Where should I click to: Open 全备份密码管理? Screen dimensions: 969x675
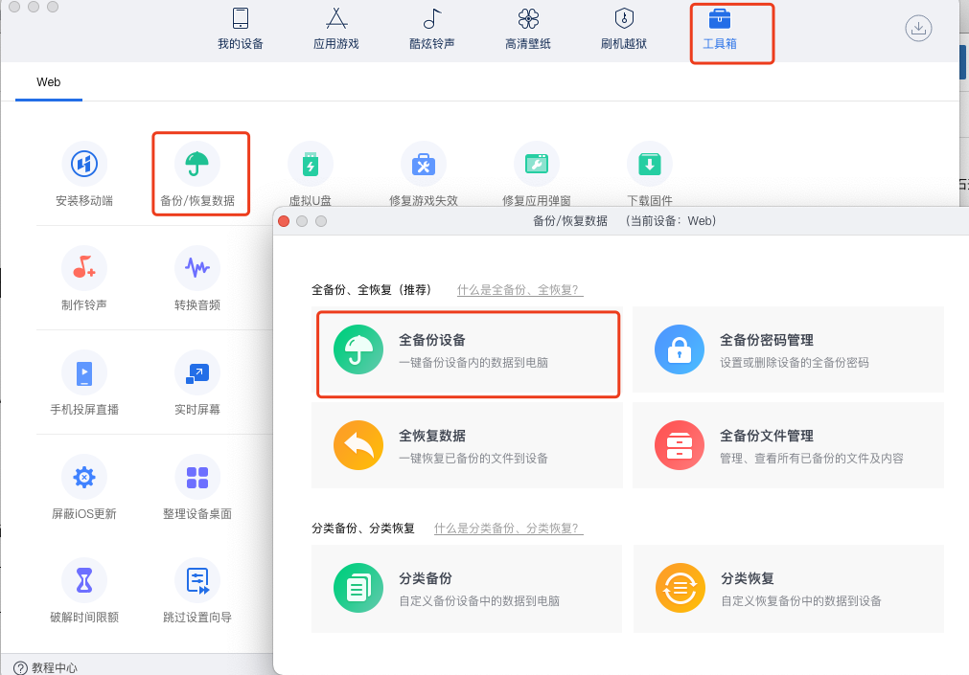pos(788,350)
